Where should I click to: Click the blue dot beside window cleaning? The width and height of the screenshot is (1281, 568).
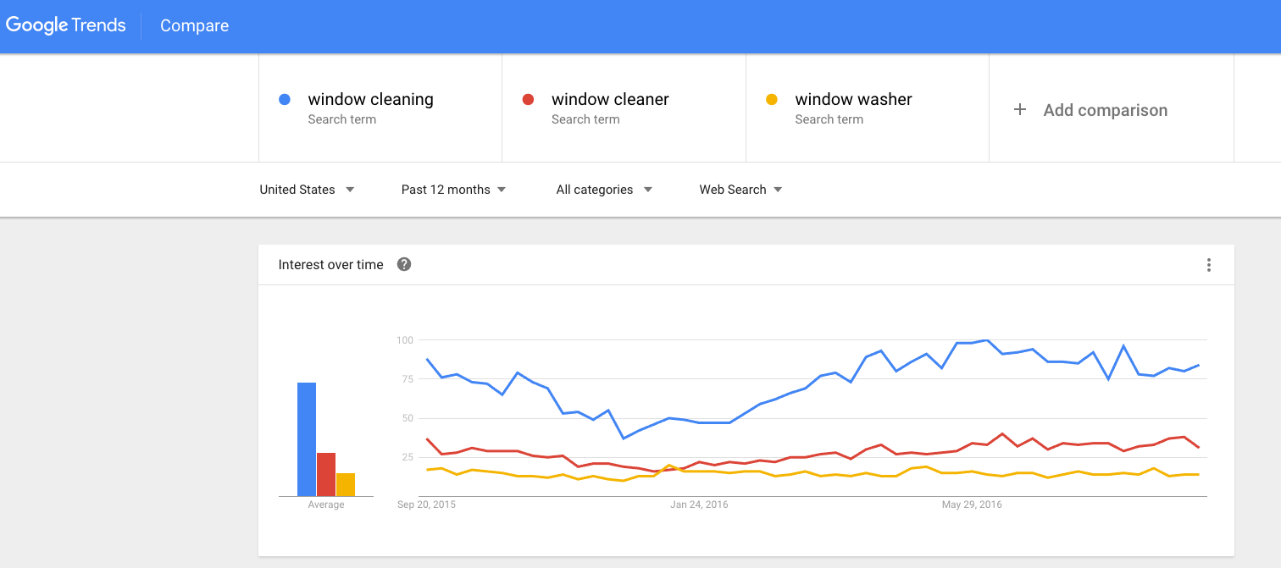coord(286,100)
